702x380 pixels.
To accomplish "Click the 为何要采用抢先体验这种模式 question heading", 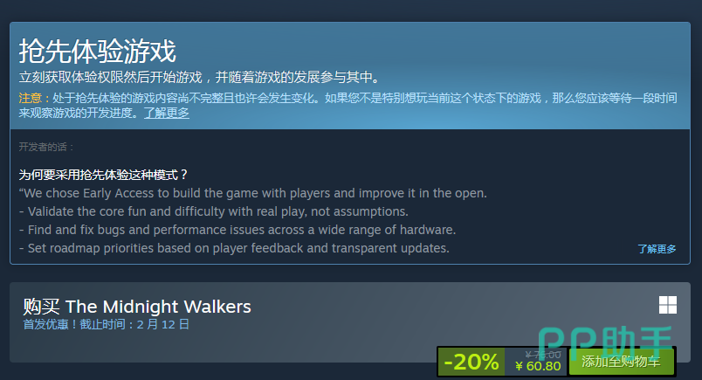I will click(x=103, y=175).
